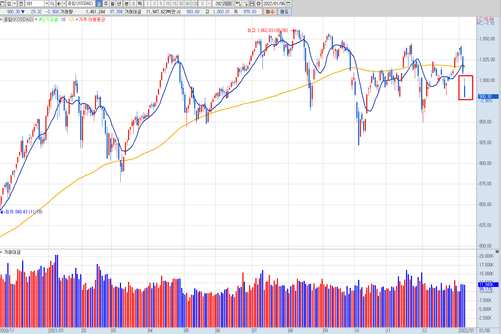Click the 120-day moving average legend number
The image size is (501, 334).
point(71,19)
